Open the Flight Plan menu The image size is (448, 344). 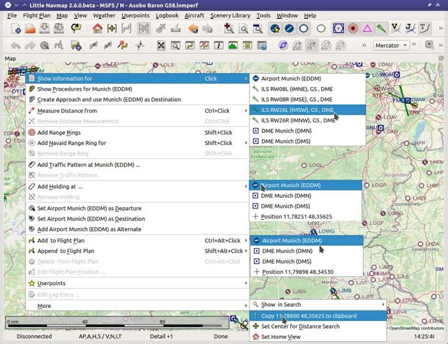[37, 15]
